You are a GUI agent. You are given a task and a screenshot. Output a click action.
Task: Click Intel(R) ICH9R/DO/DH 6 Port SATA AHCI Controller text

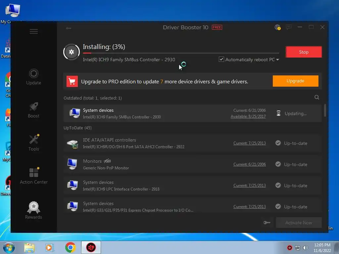[134, 147]
